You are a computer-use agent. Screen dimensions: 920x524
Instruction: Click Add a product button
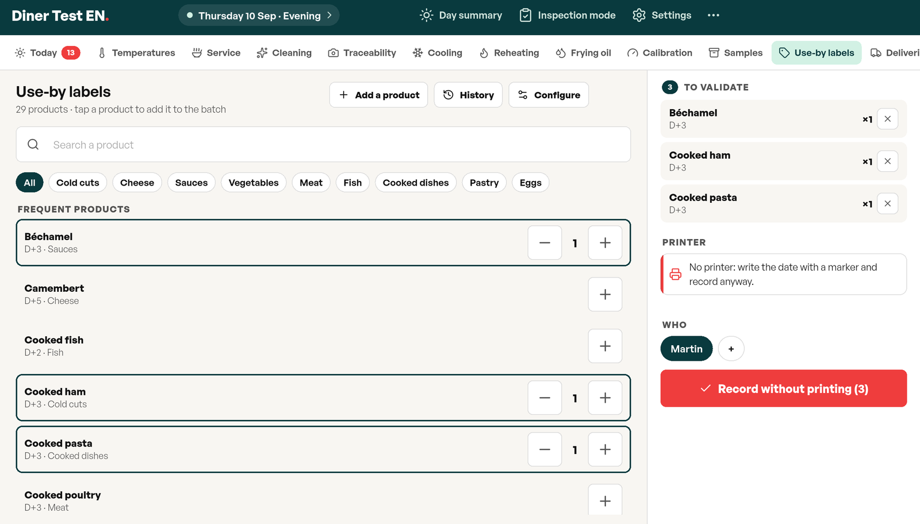(x=379, y=95)
